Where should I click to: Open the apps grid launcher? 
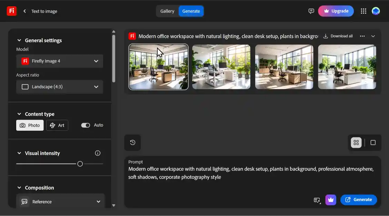[363, 11]
